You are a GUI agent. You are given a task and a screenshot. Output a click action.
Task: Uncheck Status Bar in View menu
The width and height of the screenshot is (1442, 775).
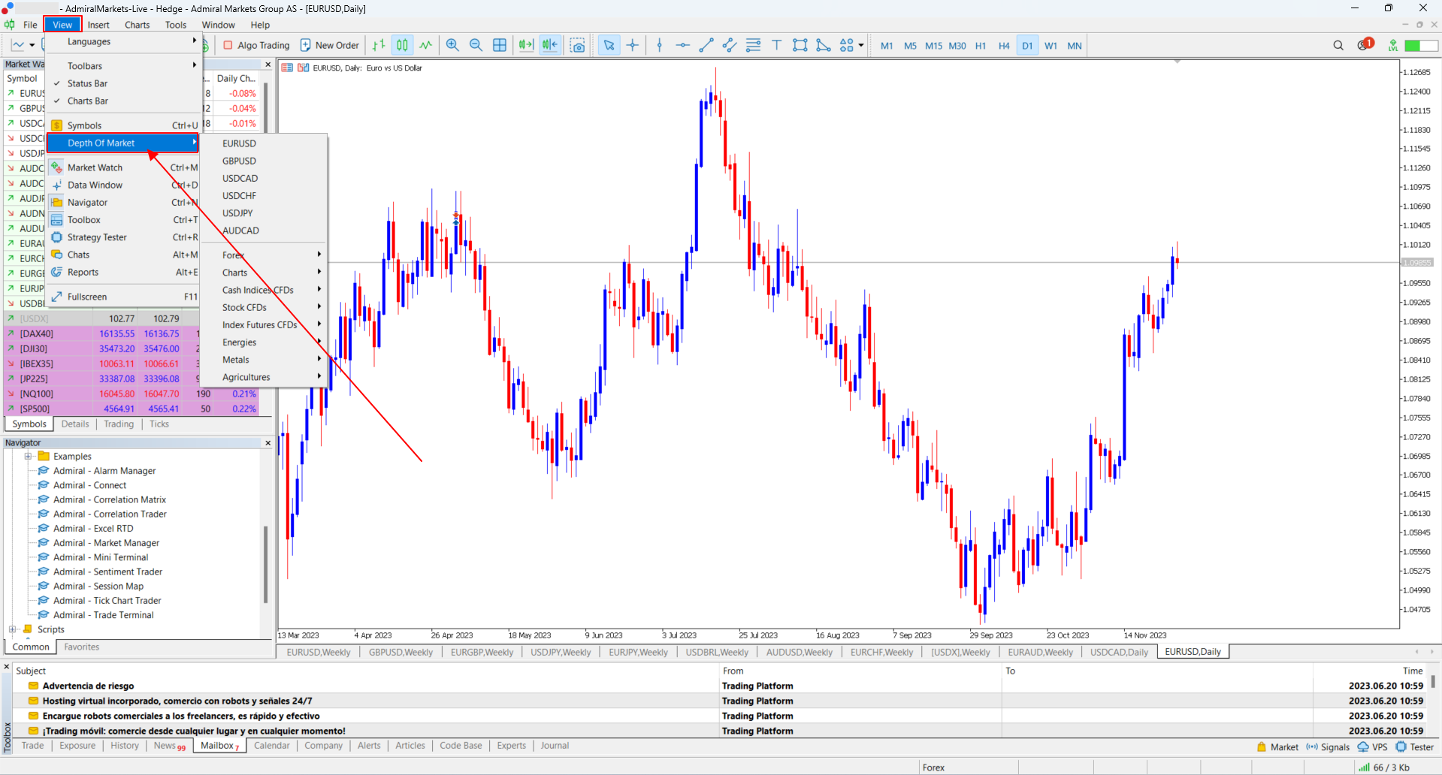tap(124, 83)
